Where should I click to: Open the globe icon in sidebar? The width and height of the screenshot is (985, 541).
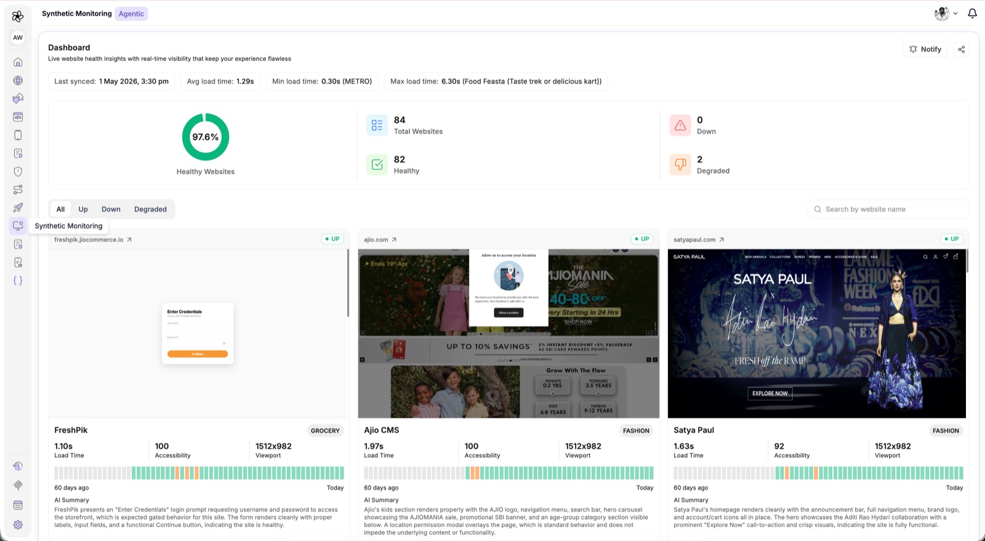(x=18, y=81)
